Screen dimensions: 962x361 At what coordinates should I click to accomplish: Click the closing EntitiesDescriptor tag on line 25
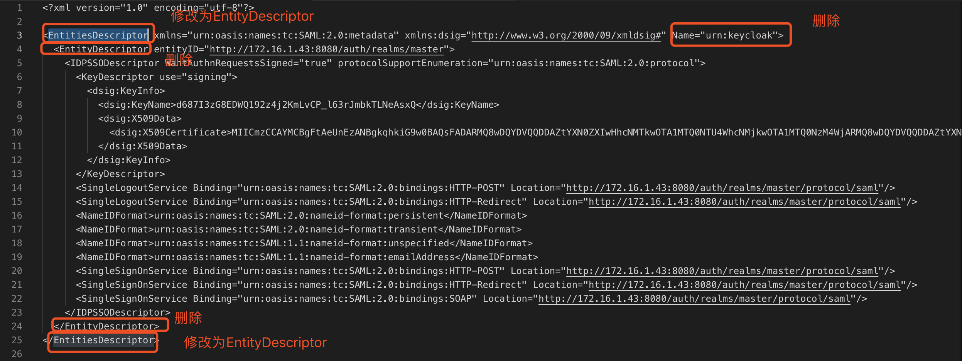103,340
